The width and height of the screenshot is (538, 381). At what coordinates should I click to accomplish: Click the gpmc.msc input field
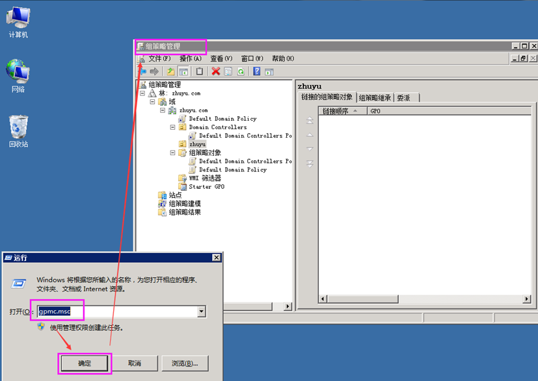pos(117,312)
